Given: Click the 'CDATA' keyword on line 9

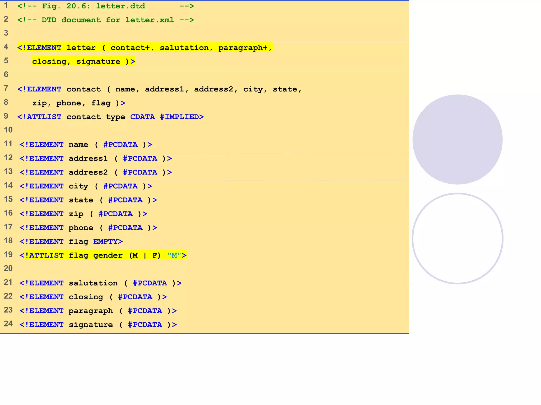Looking at the screenshot, I should pos(143,117).
